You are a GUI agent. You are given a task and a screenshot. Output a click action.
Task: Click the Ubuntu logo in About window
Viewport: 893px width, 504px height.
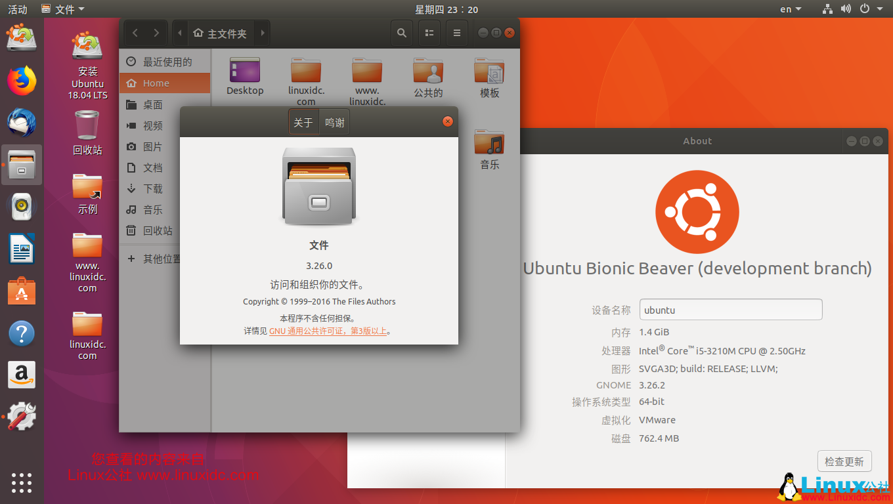click(x=697, y=213)
